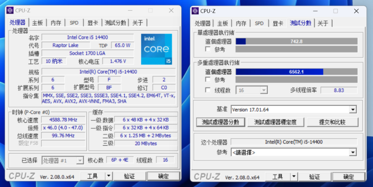Click 验证 button in right CPU-Z window
The height and width of the screenshot is (187, 373).
315,177
